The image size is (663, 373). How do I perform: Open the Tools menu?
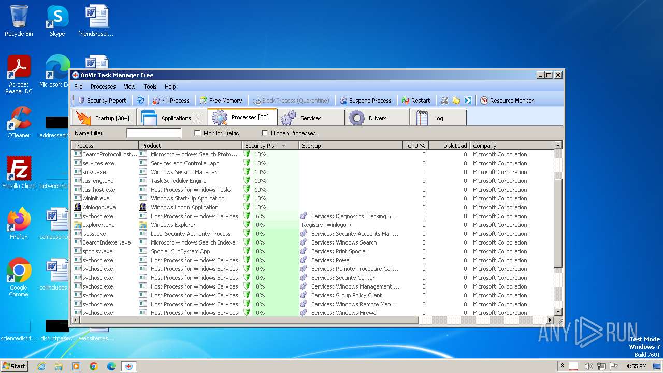tap(150, 87)
